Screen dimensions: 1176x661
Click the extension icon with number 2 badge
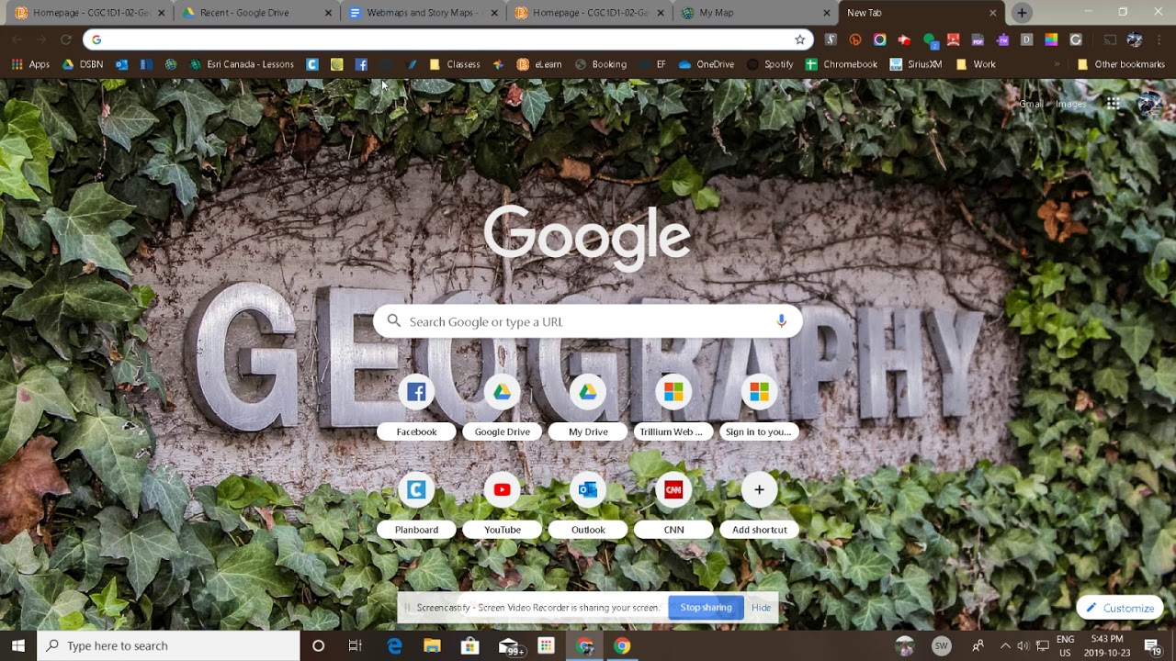930,39
